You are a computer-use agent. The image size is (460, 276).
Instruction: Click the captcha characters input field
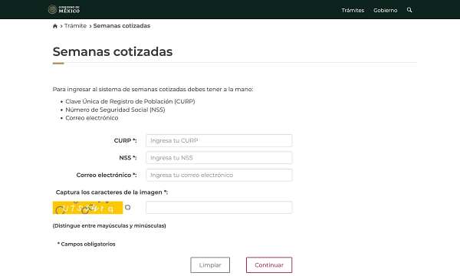pos(219,207)
